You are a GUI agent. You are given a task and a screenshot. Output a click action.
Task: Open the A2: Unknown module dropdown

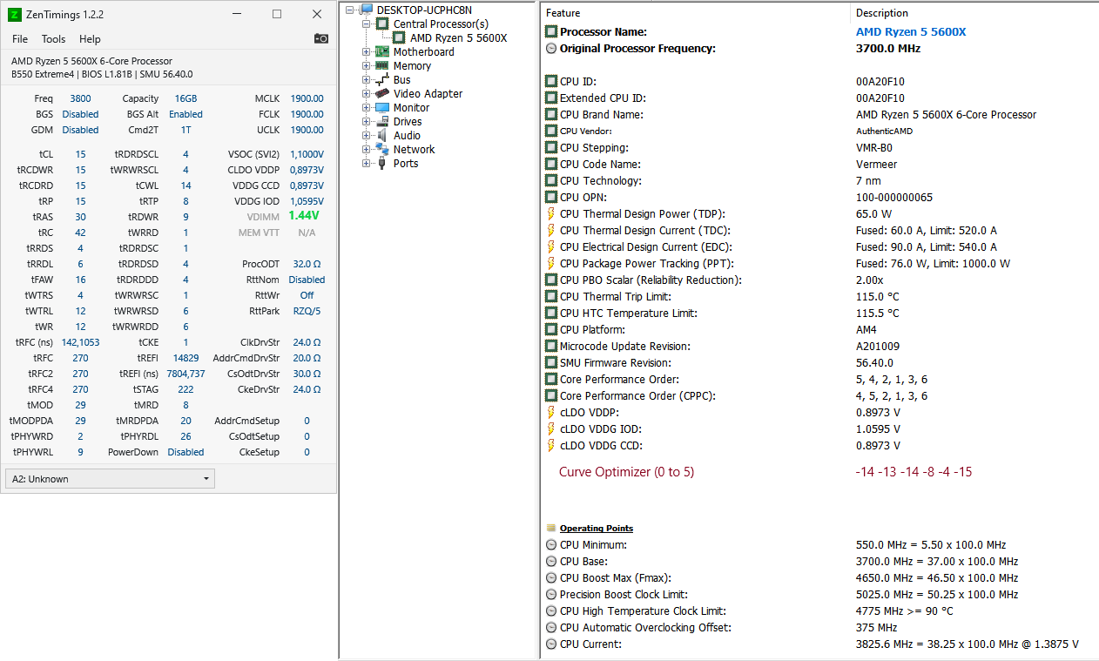point(110,478)
